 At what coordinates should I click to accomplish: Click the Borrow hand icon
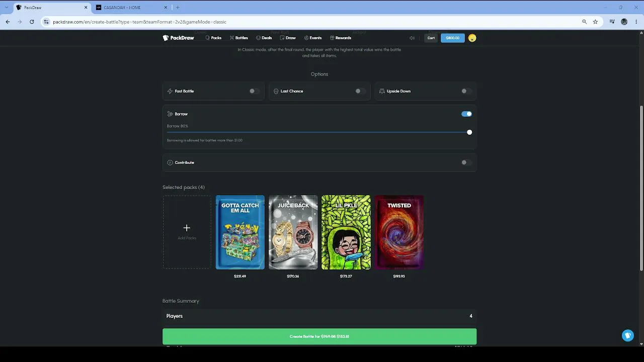170,114
